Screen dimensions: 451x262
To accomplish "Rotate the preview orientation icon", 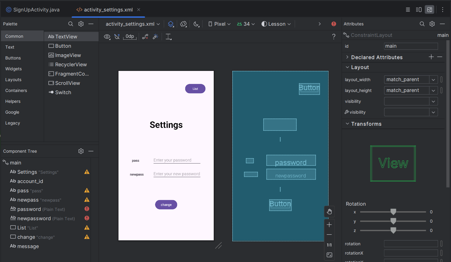I will point(184,24).
